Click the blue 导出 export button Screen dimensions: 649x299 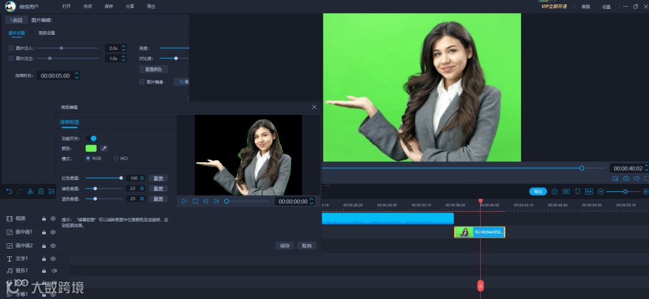point(538,192)
